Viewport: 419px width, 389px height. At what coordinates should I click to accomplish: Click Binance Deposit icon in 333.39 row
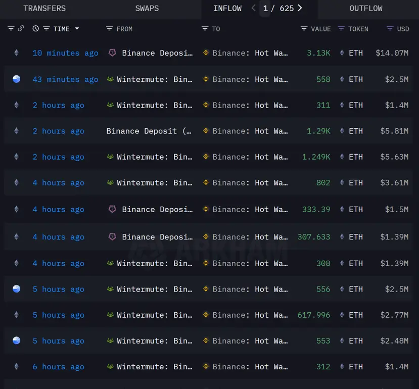(x=112, y=209)
